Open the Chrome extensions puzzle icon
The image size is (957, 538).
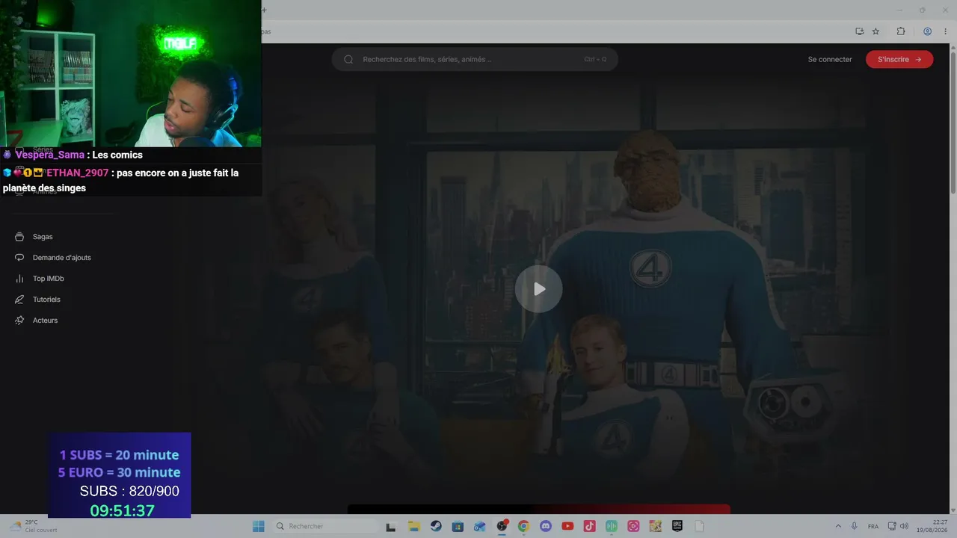pos(901,31)
